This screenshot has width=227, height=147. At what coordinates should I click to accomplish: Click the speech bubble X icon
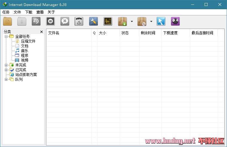coord(65,21)
